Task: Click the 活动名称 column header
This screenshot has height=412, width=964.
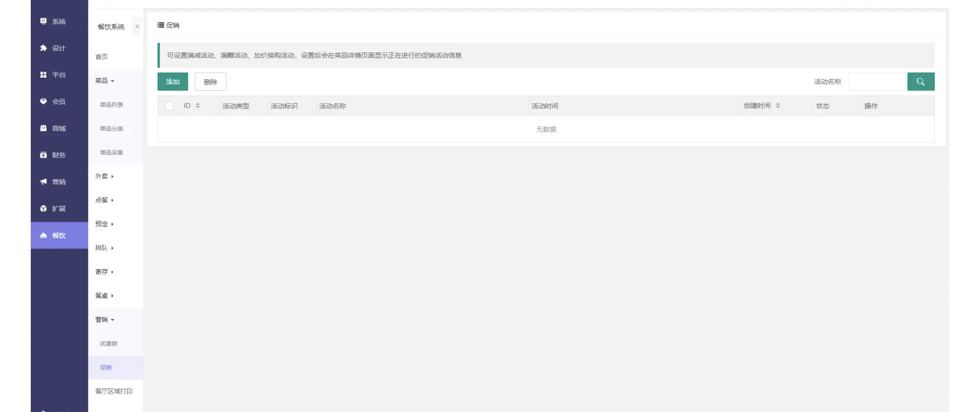Action: (x=333, y=106)
